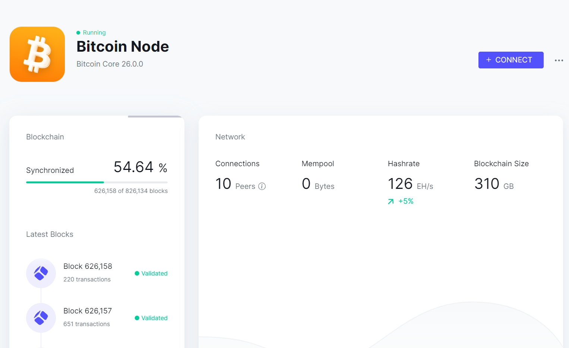Click the hashrate upward trend arrow
This screenshot has height=348, width=569.
click(x=391, y=202)
